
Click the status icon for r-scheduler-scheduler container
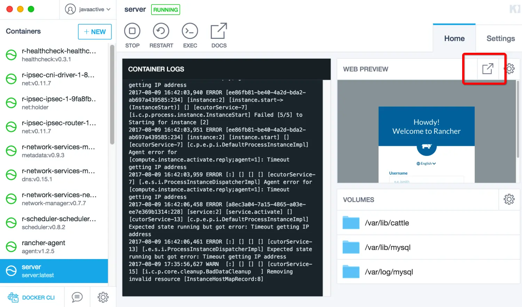11,223
